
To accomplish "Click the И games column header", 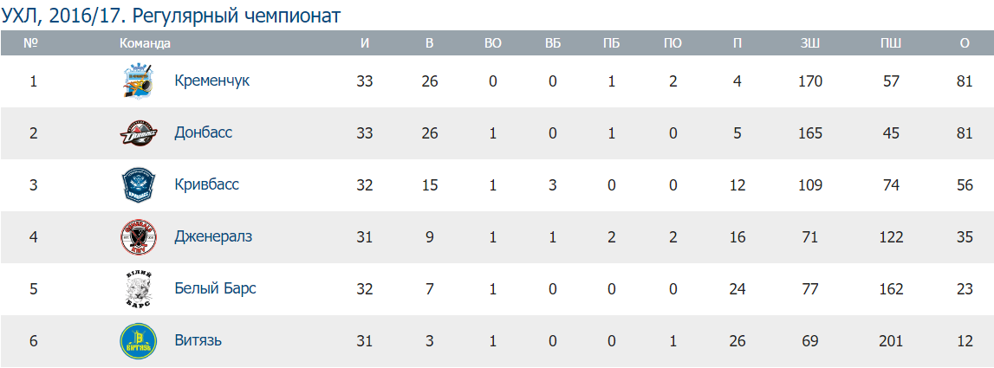I will point(365,43).
